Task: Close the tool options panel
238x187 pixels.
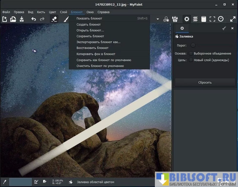Action: (x=232, y=28)
